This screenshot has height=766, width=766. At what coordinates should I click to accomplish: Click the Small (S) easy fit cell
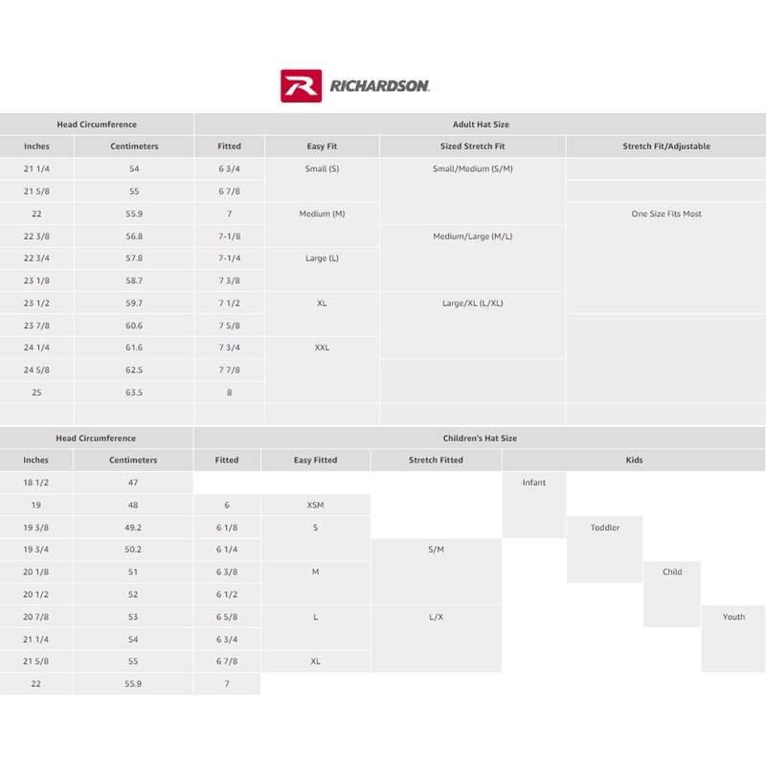click(322, 169)
